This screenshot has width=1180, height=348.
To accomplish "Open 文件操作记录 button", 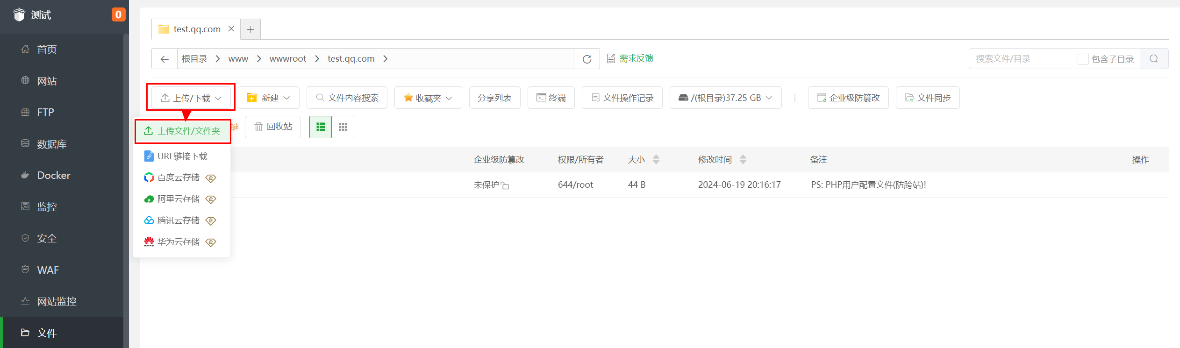I will [622, 98].
